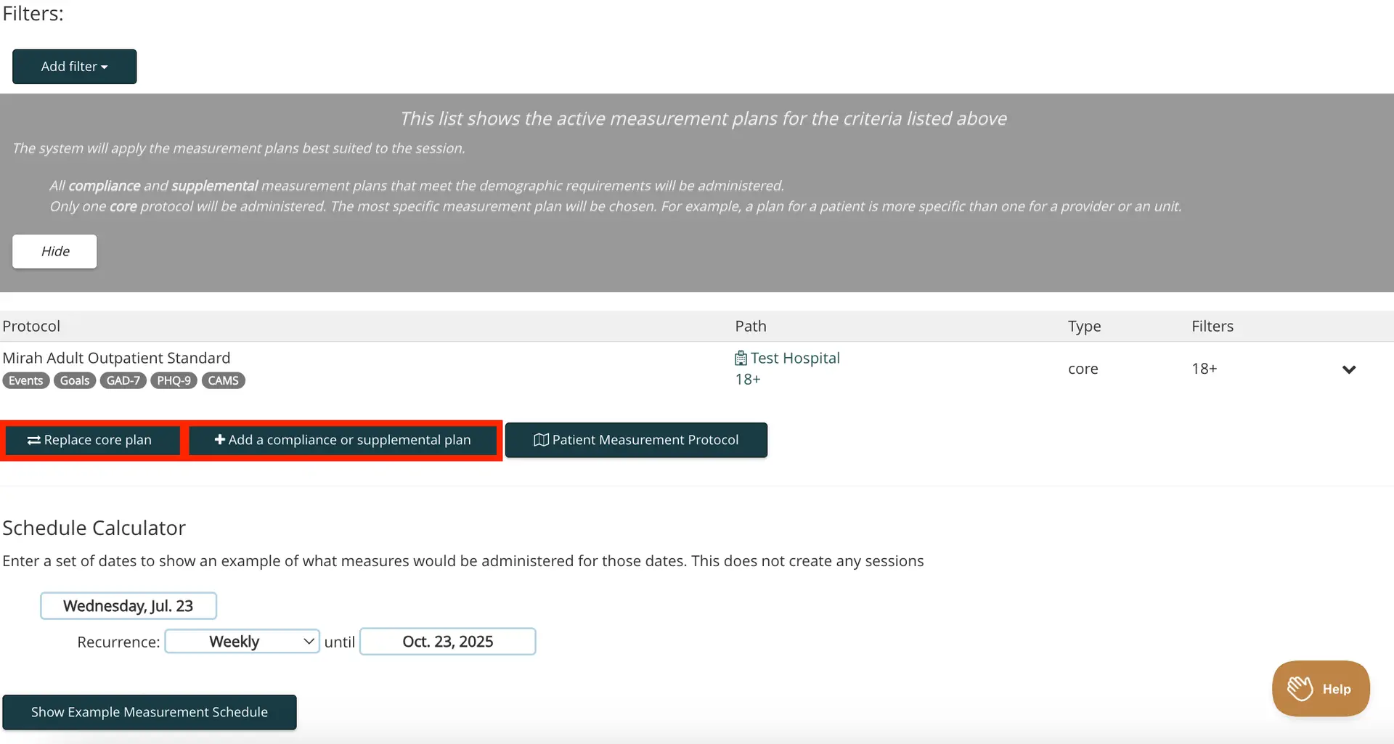Click the hospital icon beside Test Hospital
The width and height of the screenshot is (1394, 744).
click(x=740, y=358)
